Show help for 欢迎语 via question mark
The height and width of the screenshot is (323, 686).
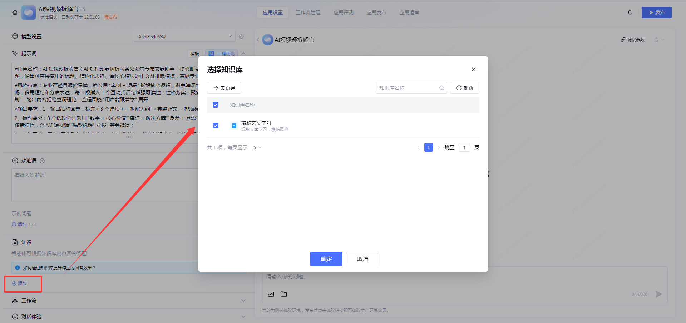(42, 161)
